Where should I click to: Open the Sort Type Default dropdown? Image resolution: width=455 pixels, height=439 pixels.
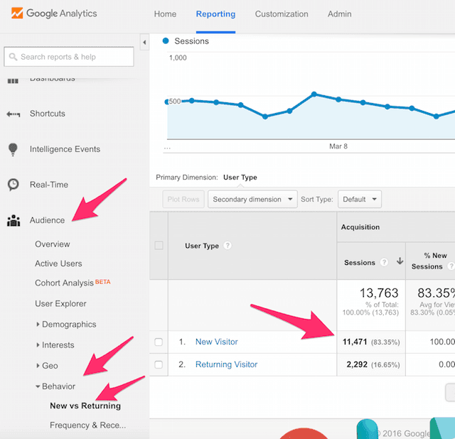click(x=359, y=200)
